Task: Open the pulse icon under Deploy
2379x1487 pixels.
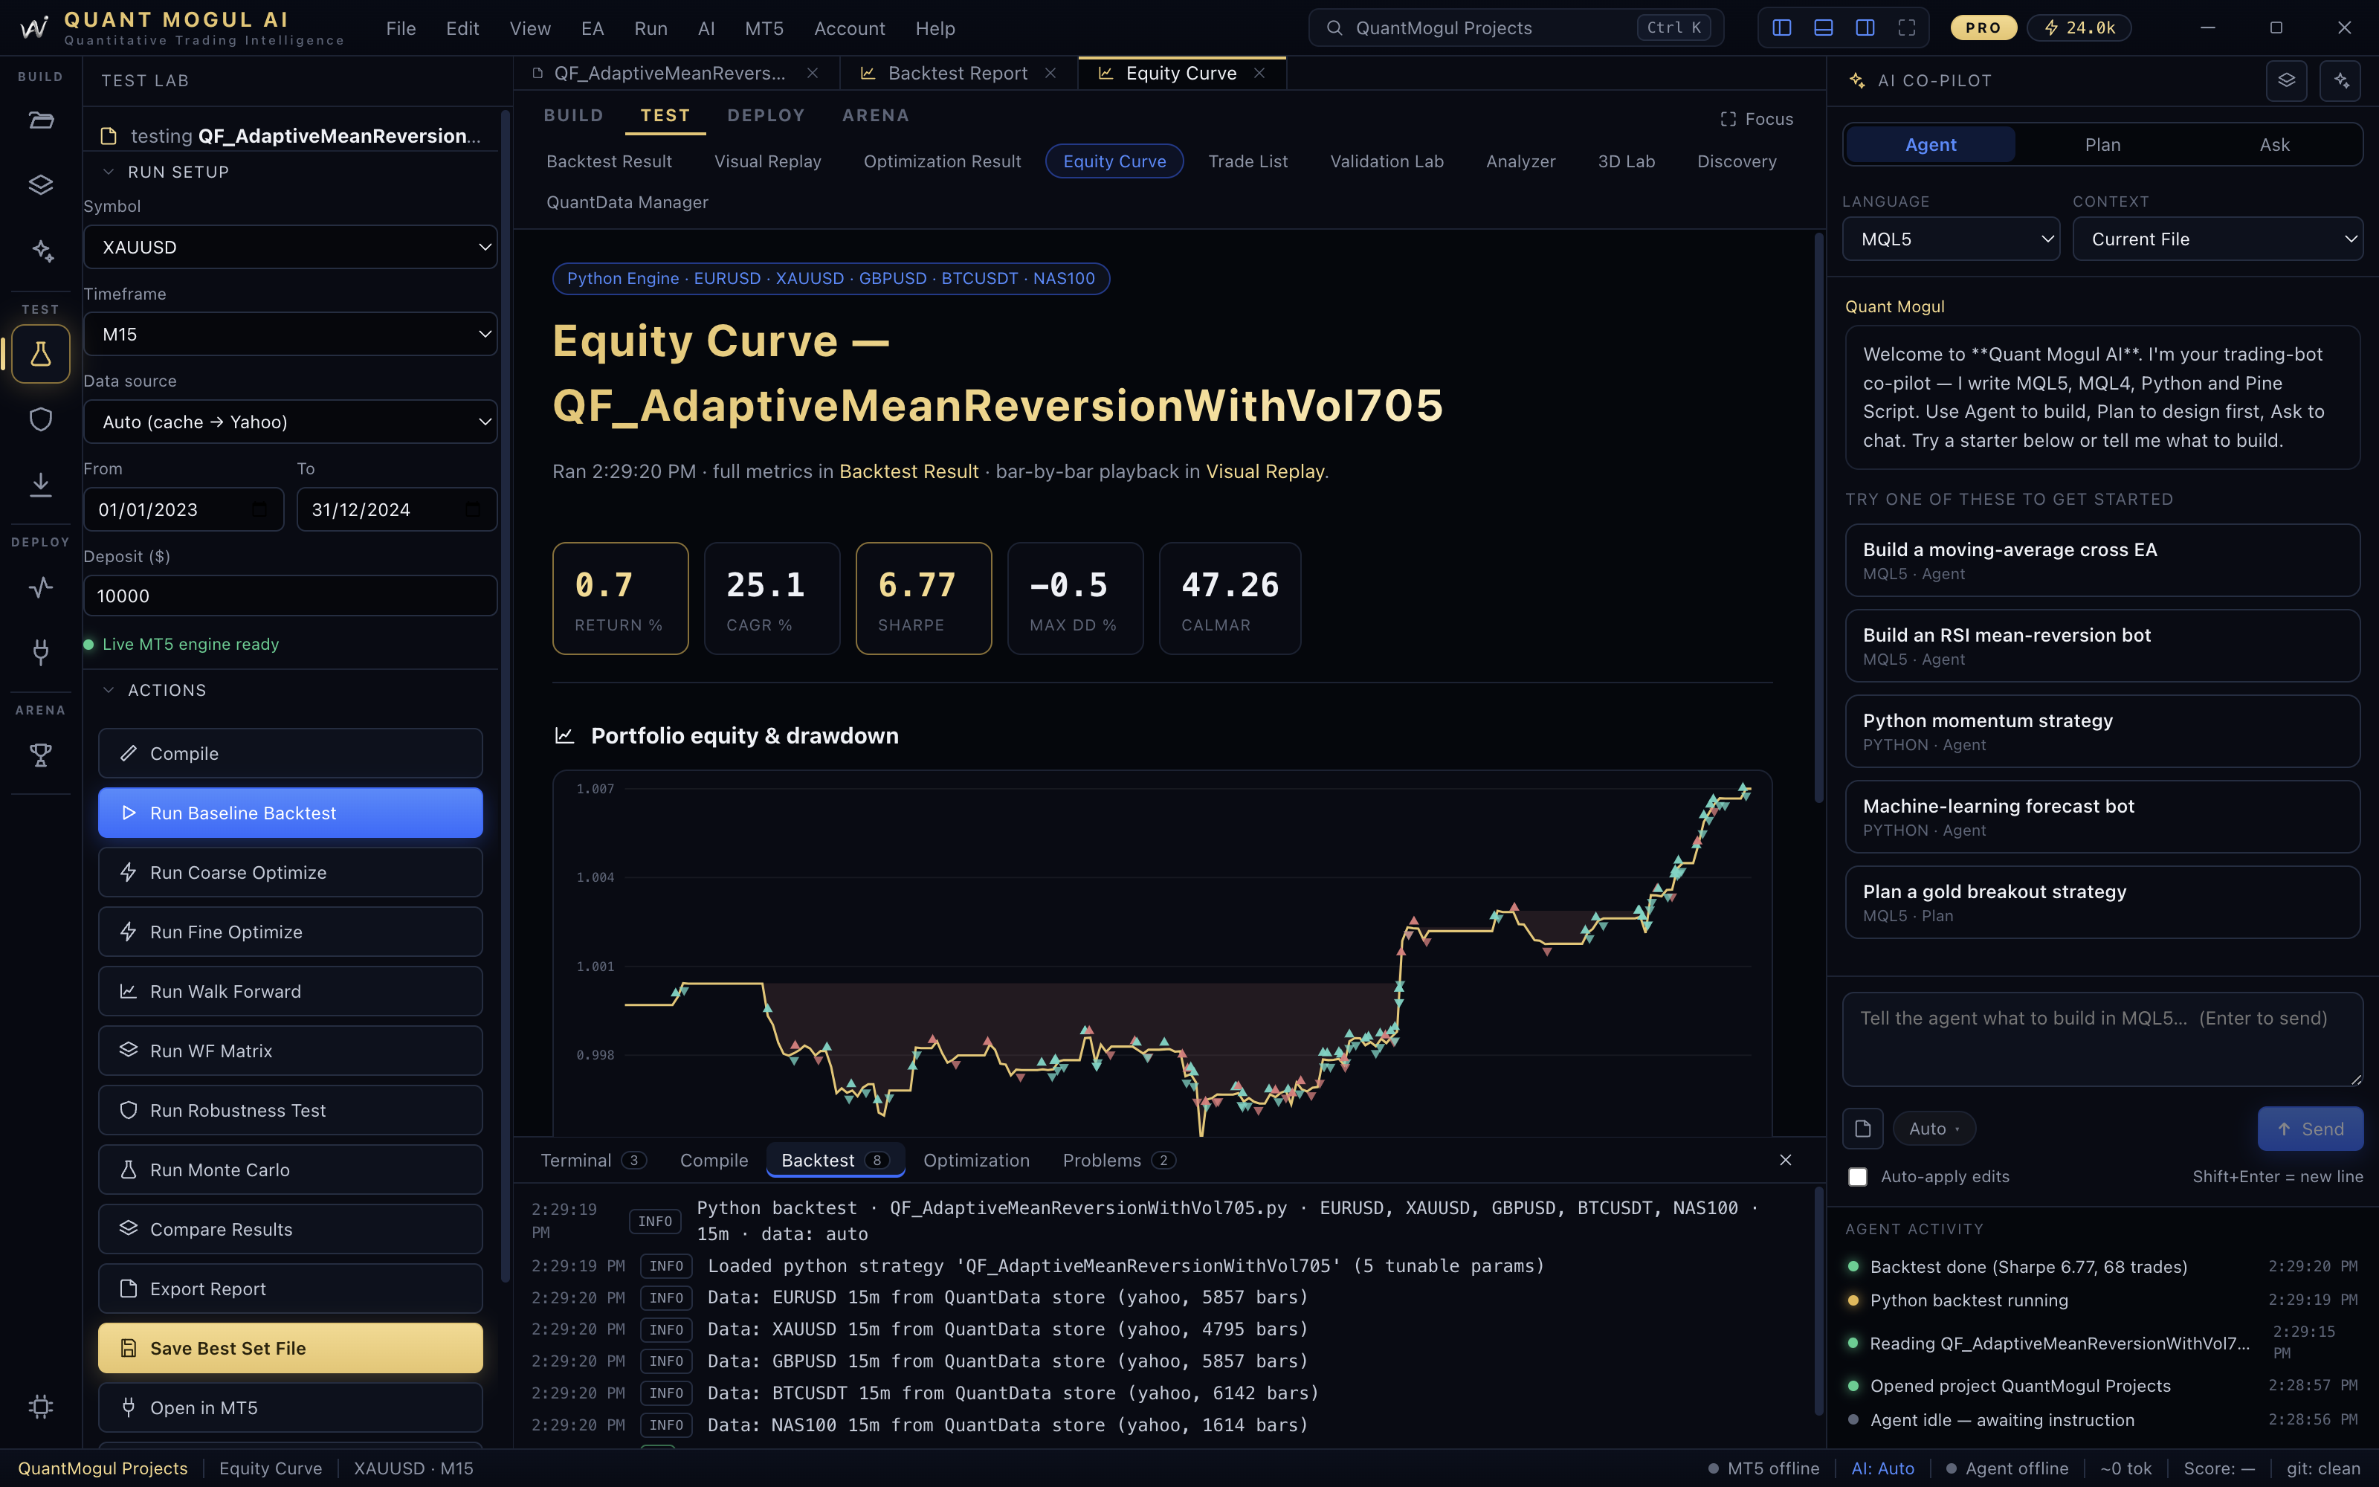Action: 40,587
